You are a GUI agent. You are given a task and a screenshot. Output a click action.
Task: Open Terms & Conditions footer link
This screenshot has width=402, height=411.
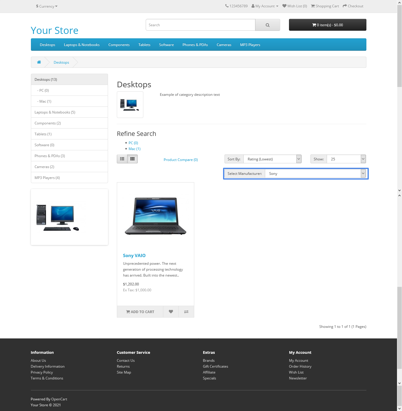click(47, 378)
